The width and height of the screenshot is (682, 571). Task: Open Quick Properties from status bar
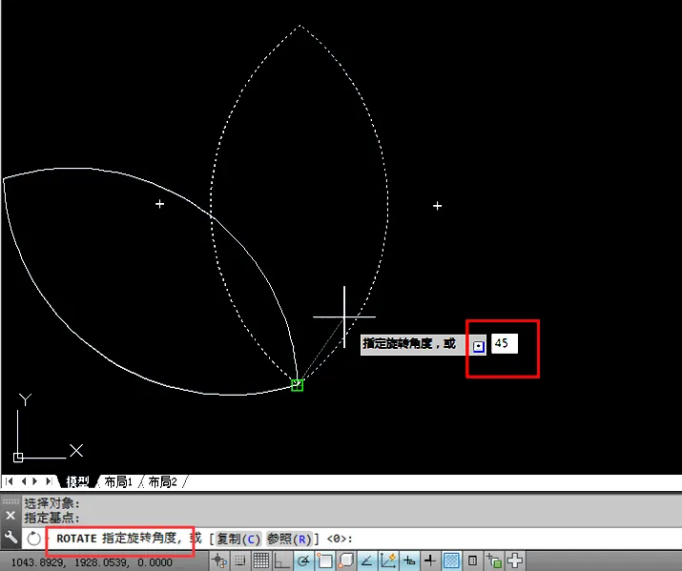[x=472, y=561]
